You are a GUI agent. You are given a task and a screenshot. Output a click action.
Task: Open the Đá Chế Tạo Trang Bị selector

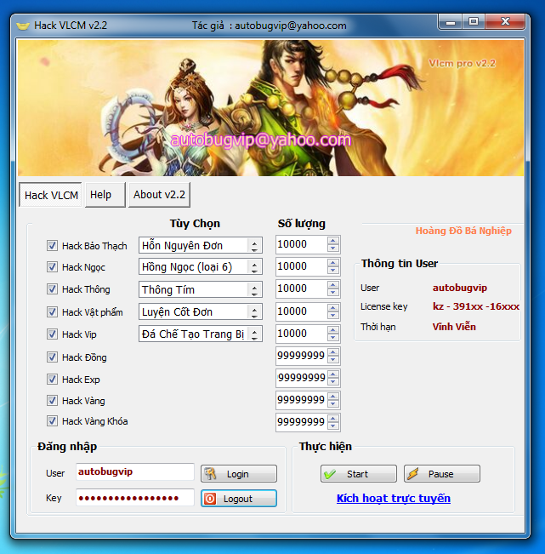point(200,334)
